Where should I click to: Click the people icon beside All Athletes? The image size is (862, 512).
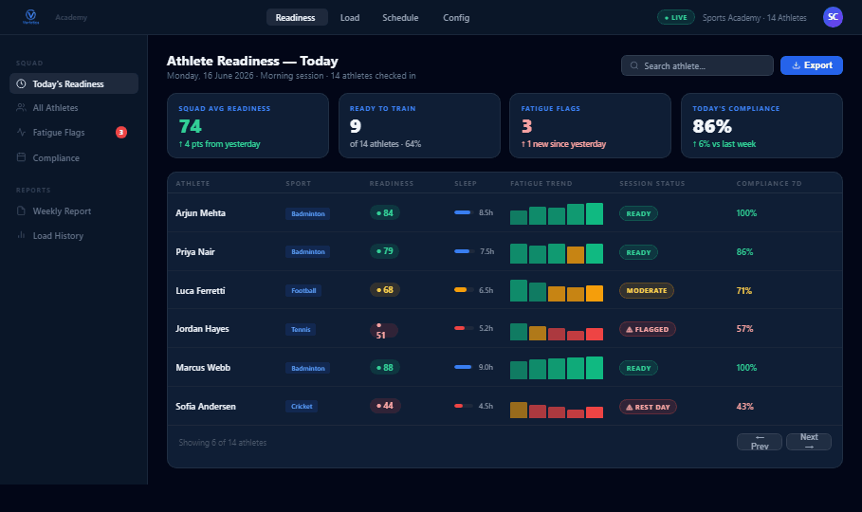[x=21, y=108]
